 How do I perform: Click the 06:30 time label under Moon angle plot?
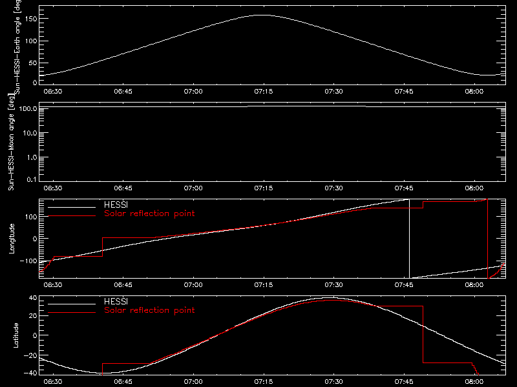click(x=53, y=188)
